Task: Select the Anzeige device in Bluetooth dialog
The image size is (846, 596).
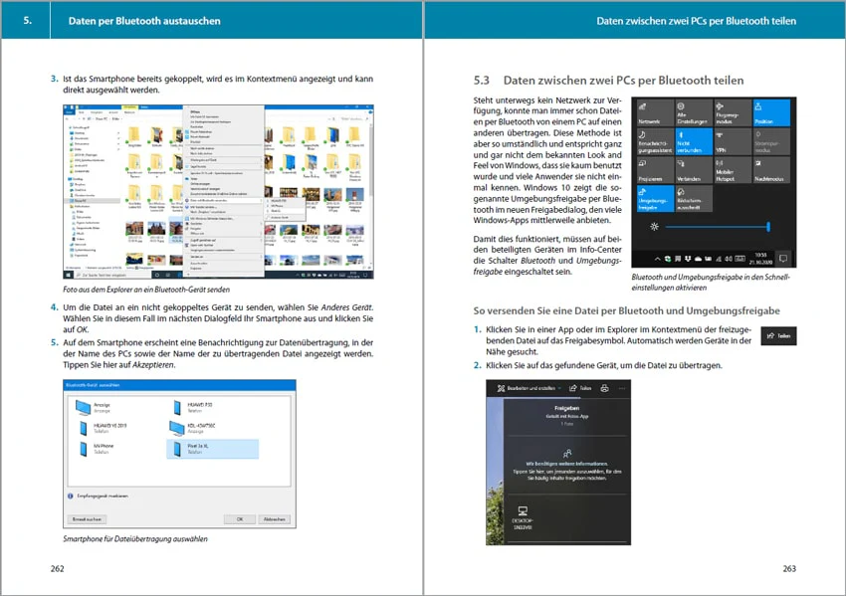Action: [x=93, y=407]
